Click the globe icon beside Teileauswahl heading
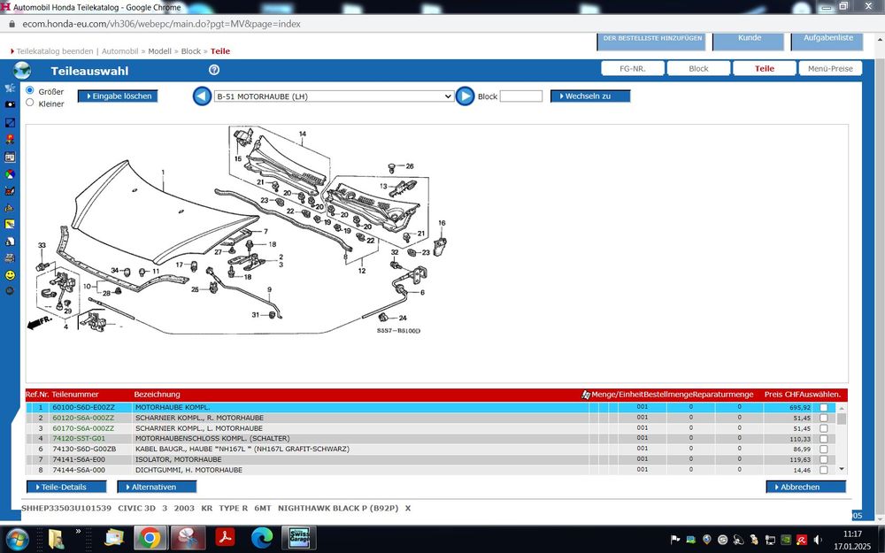Image resolution: width=885 pixels, height=553 pixels. 22,71
